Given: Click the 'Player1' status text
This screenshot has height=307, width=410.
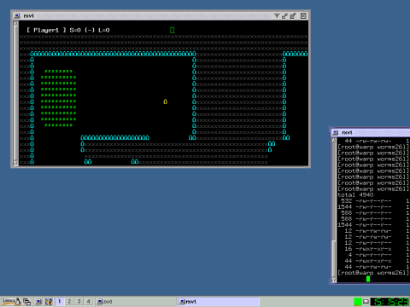Looking at the screenshot, I should 46,30.
